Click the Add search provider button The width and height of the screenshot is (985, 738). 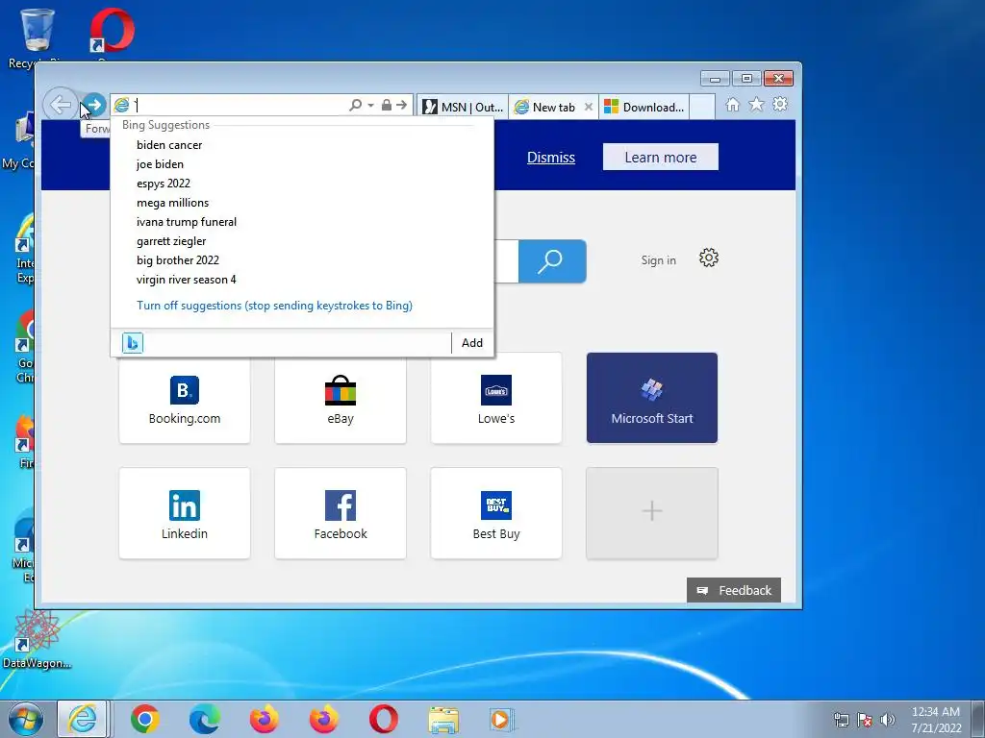[471, 343]
